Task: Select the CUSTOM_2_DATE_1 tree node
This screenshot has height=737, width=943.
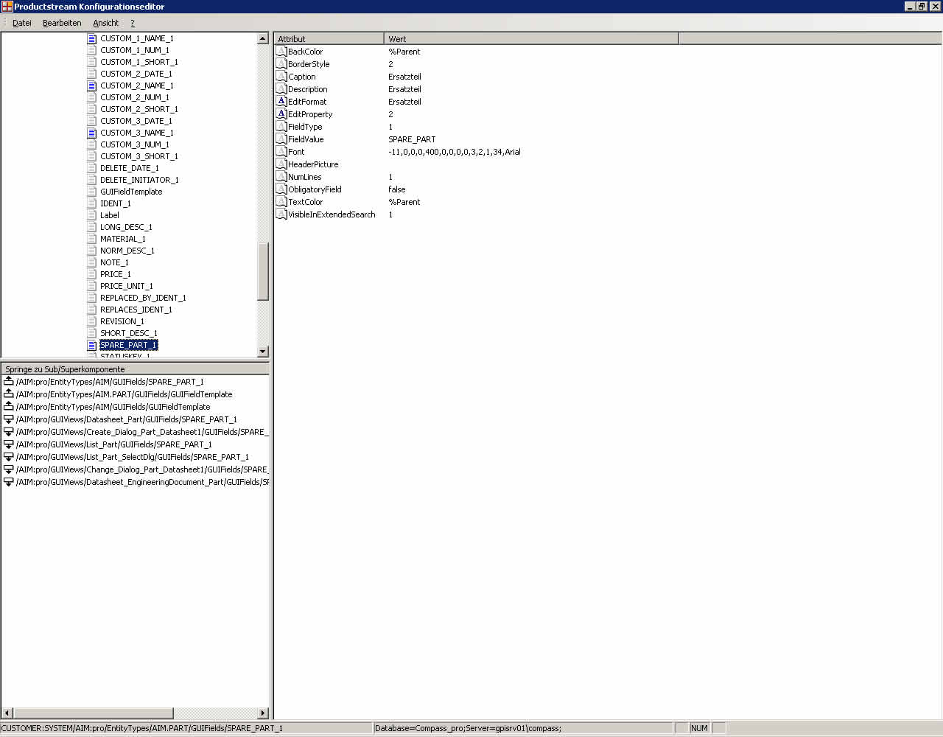Action: click(136, 74)
